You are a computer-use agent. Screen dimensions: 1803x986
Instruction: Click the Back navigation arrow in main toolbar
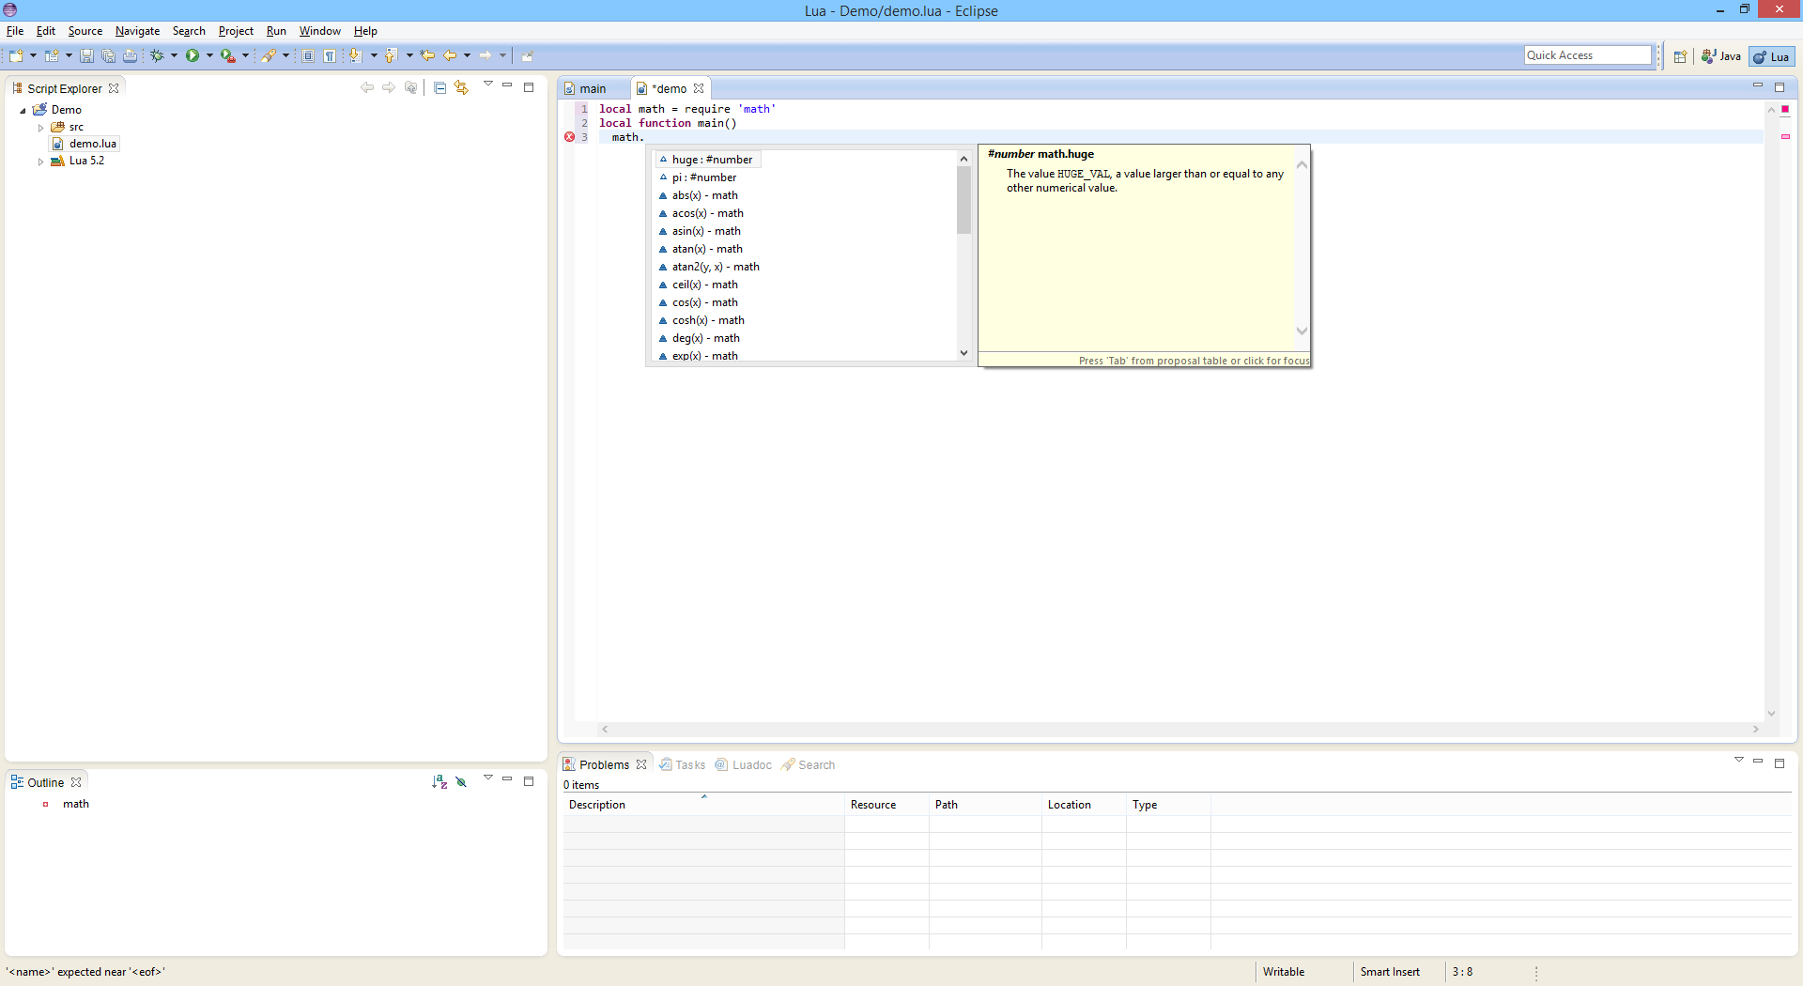coord(450,56)
